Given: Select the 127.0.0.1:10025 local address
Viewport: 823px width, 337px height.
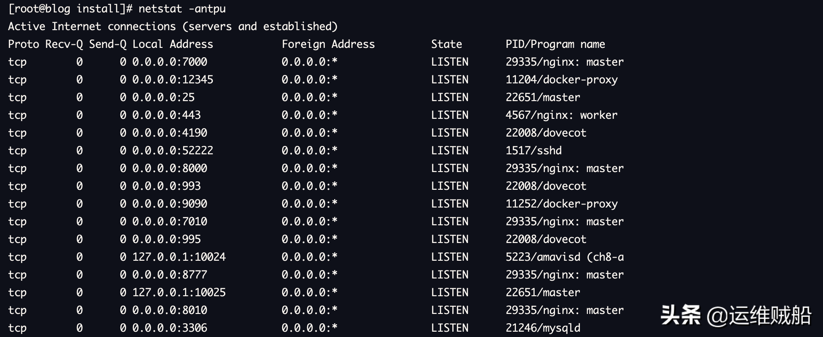Looking at the screenshot, I should point(179,293).
